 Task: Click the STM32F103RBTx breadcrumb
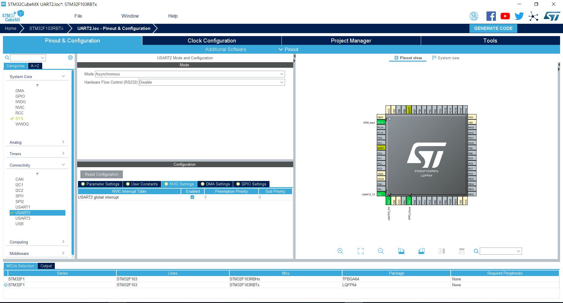pos(46,28)
